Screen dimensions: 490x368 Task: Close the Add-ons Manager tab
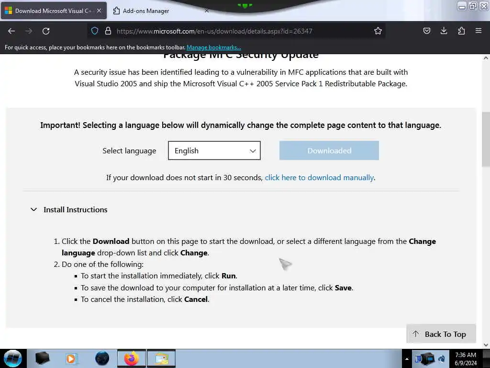(207, 11)
